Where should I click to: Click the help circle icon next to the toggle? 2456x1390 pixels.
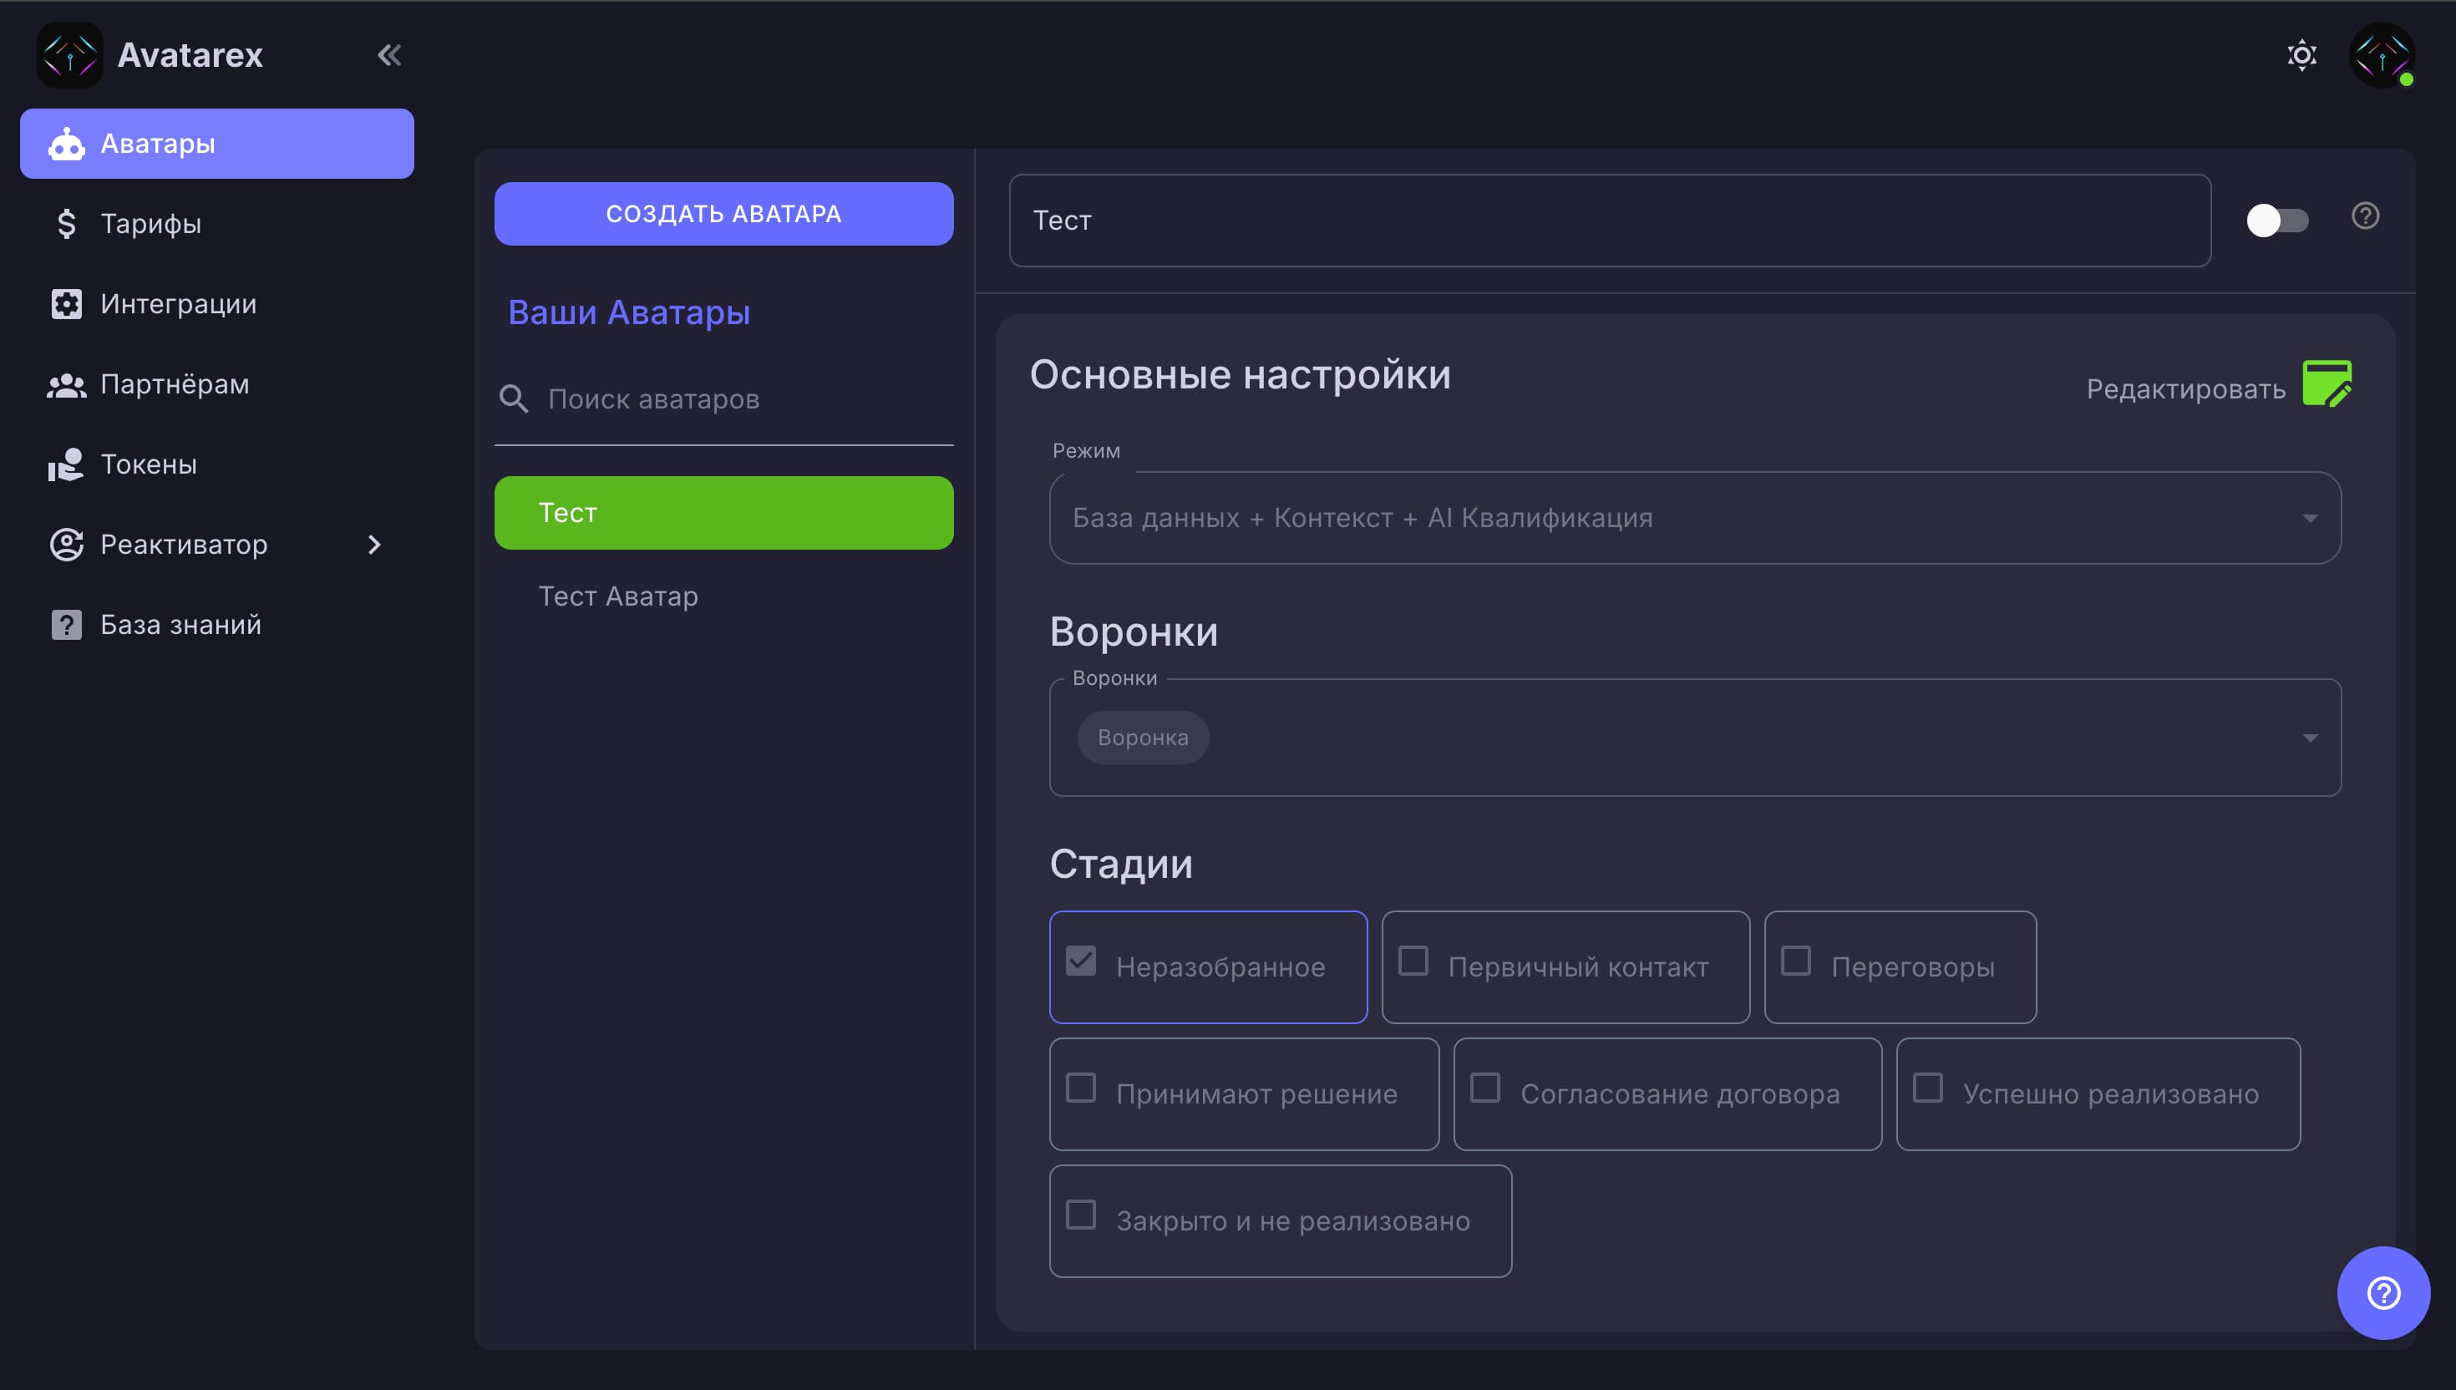[x=2365, y=216]
